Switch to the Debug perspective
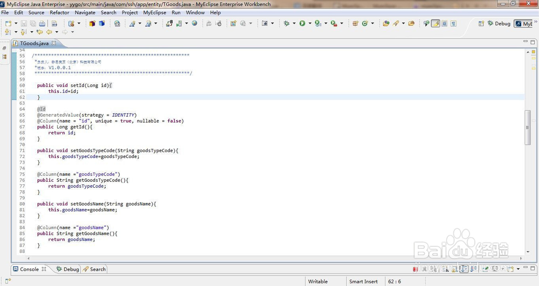 point(499,23)
